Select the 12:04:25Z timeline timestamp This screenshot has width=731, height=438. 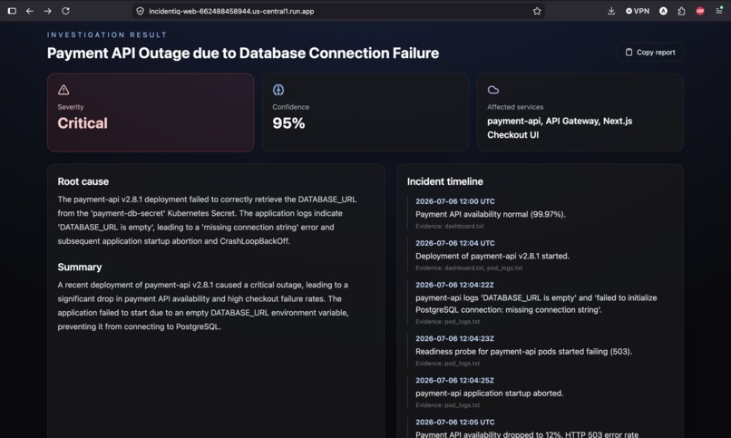click(x=454, y=380)
